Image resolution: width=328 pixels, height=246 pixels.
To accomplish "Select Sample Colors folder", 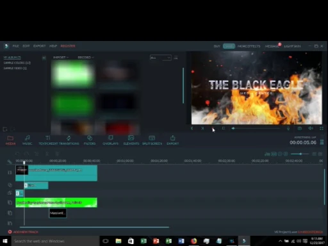I will 17,63.
